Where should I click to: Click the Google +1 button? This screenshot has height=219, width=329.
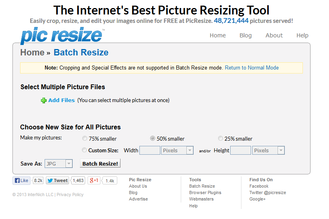[x=94, y=180]
